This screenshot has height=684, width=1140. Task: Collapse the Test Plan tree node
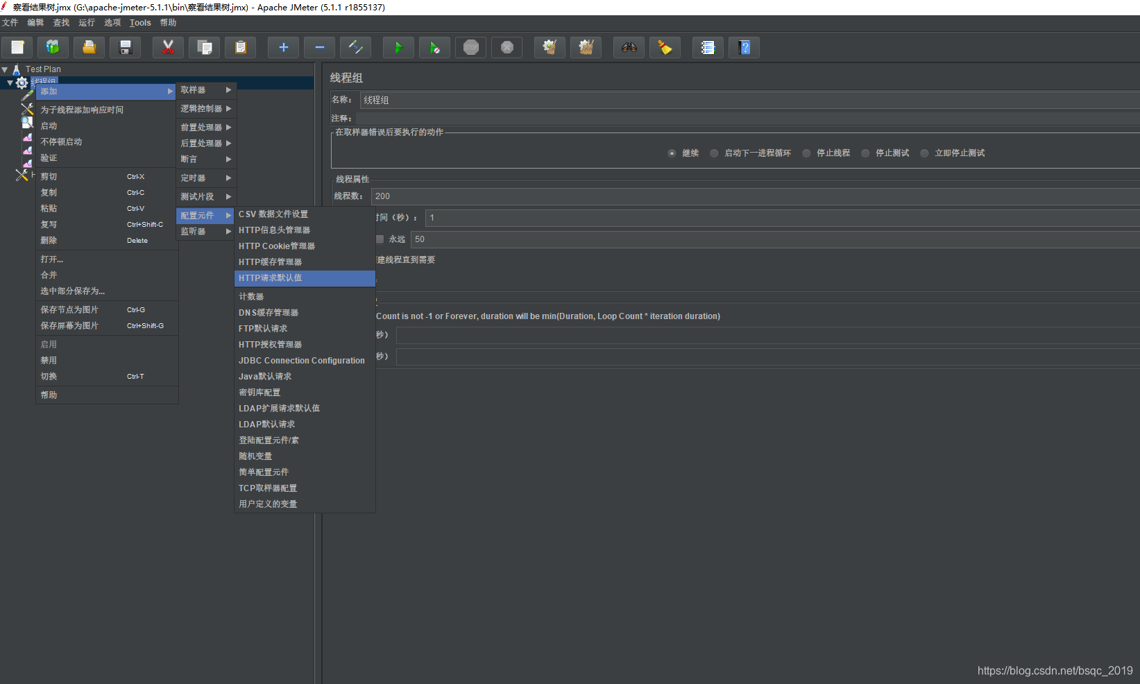5,69
